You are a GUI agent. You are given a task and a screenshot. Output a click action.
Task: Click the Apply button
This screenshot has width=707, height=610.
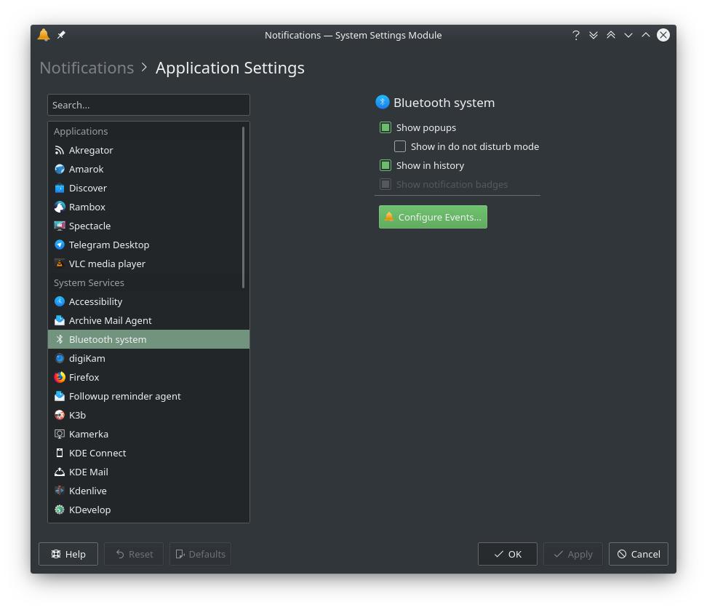click(573, 554)
